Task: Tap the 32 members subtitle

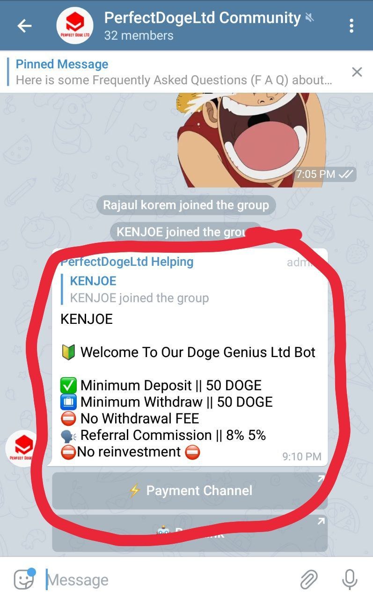Action: click(x=139, y=36)
